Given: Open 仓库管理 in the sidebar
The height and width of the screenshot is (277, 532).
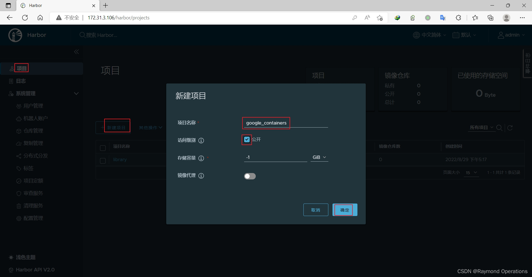Looking at the screenshot, I should [30, 131].
